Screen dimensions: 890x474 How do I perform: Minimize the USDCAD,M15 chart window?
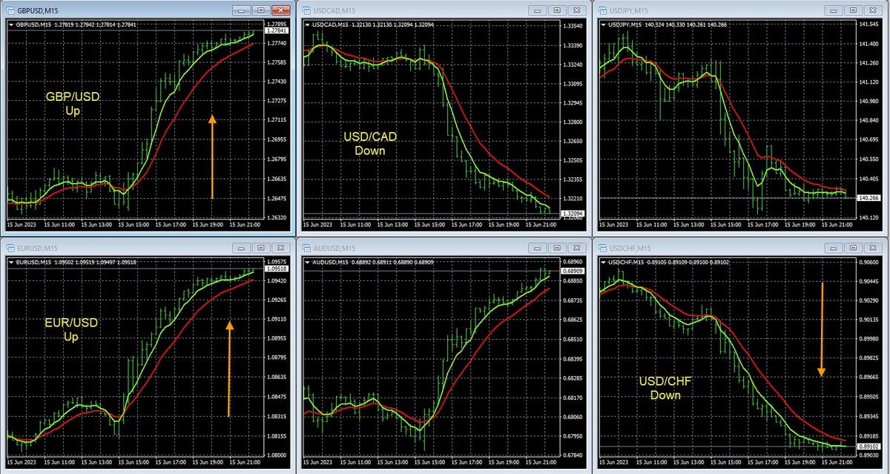[x=538, y=10]
